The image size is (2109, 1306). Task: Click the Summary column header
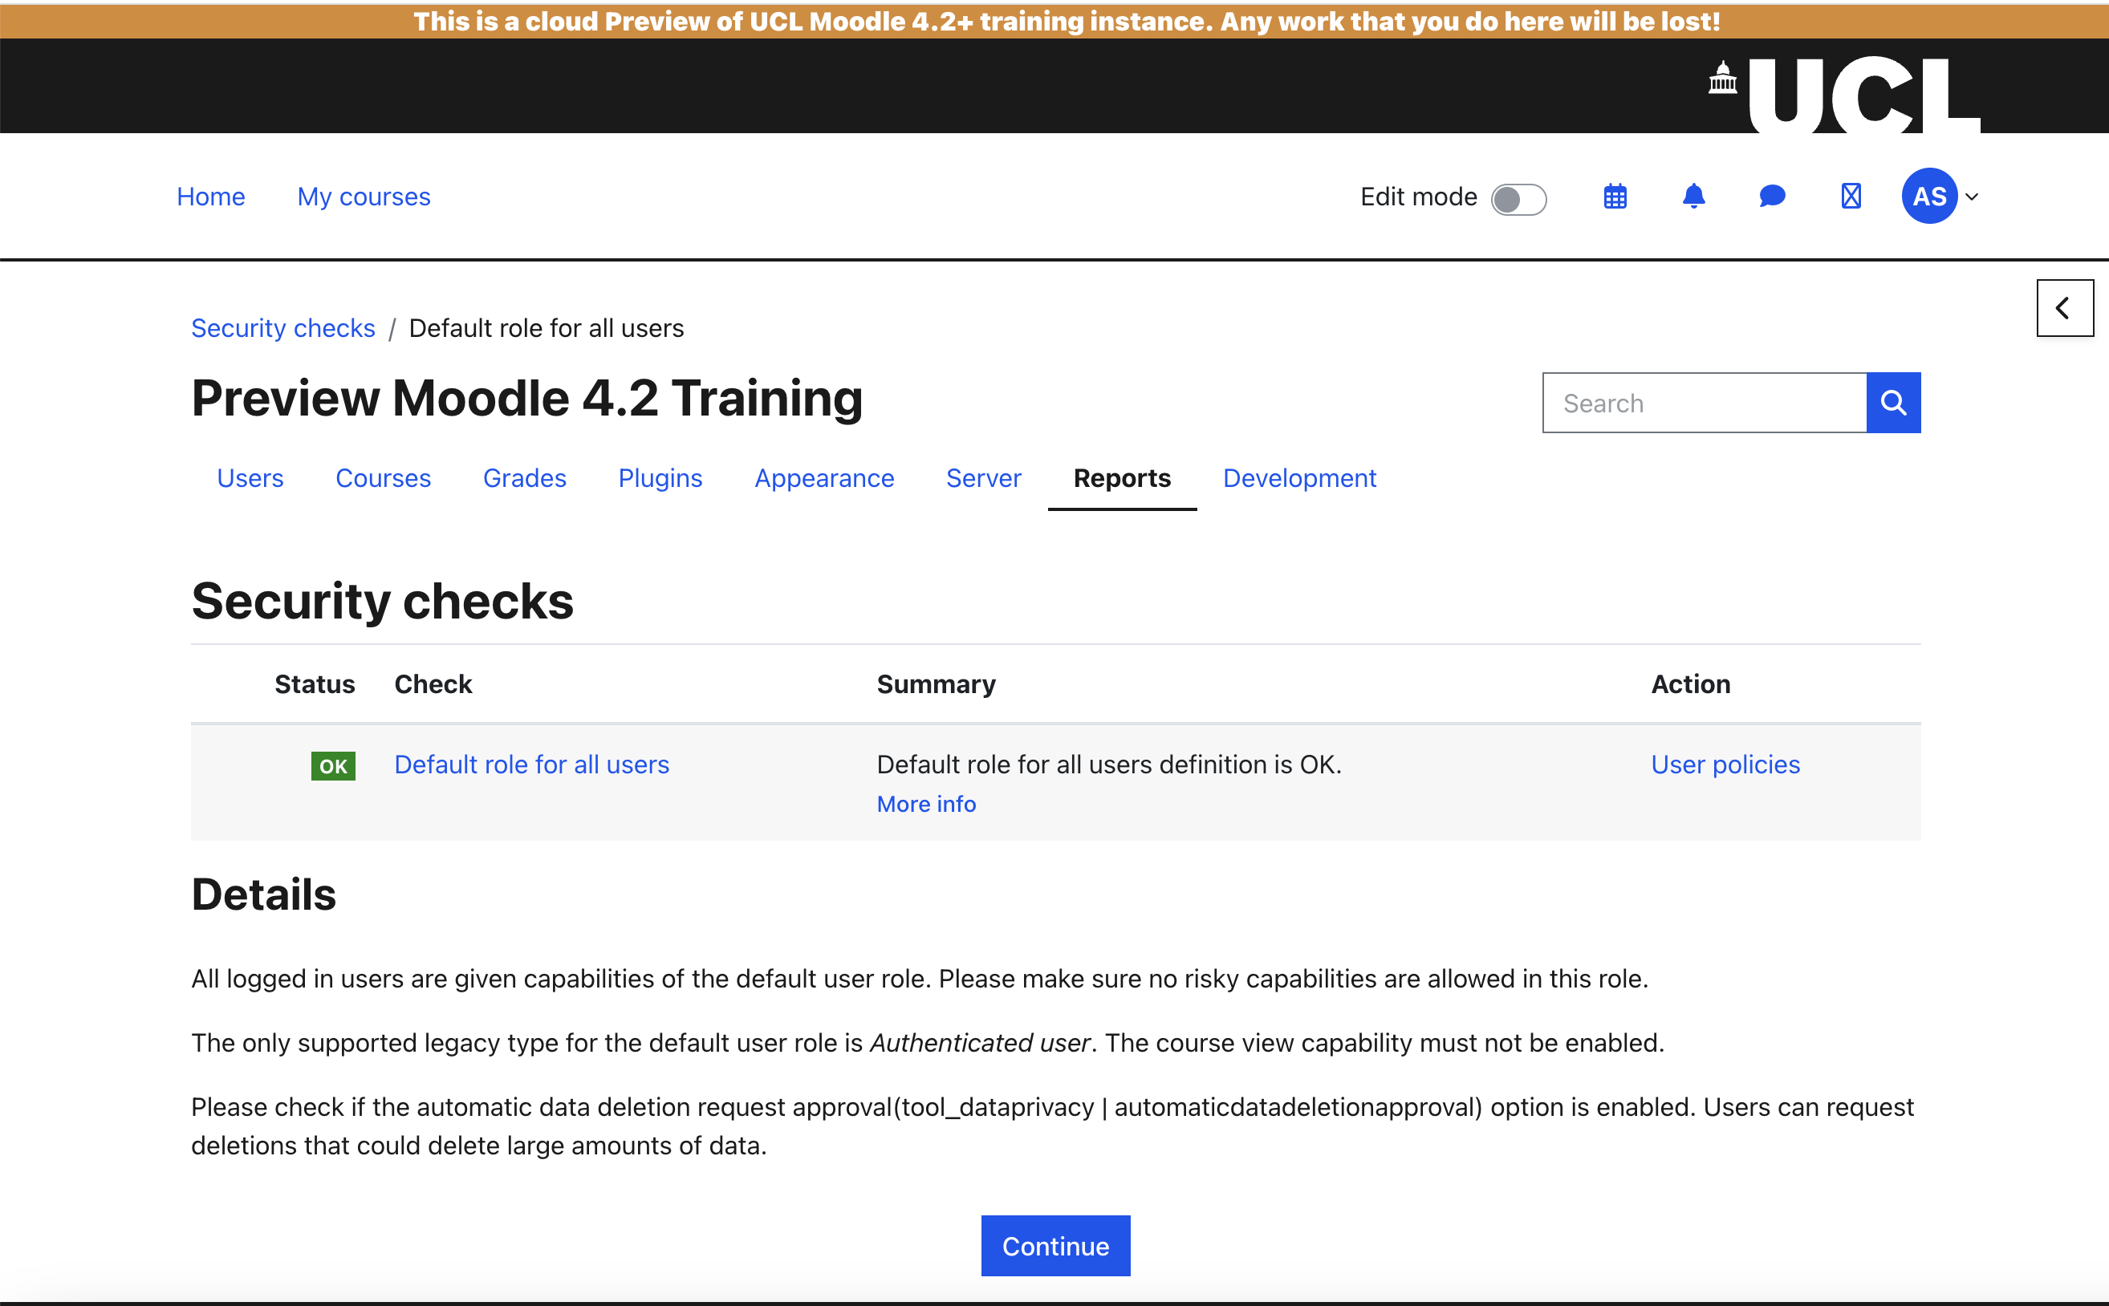[x=936, y=684]
